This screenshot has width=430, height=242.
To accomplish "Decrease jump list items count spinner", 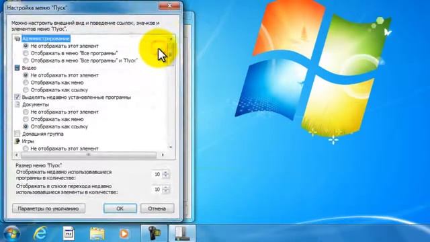I will (166, 191).
